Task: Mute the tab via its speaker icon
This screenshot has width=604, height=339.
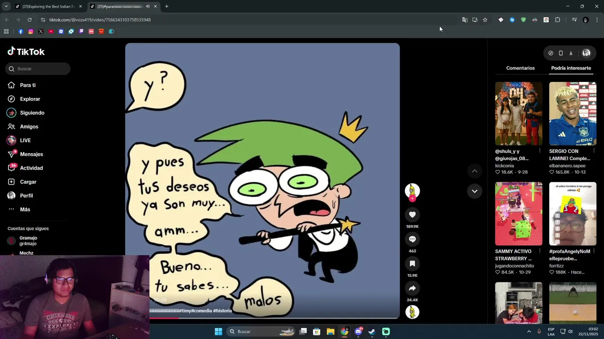Action: pos(148,7)
